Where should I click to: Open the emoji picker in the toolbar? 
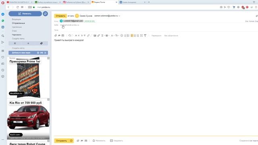tap(122, 35)
